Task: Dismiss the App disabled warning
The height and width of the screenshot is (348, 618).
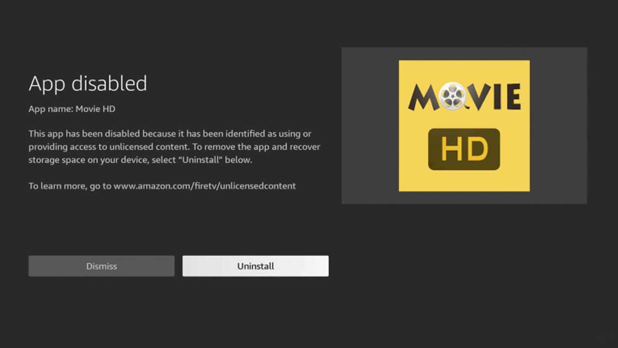Action: coord(101,266)
